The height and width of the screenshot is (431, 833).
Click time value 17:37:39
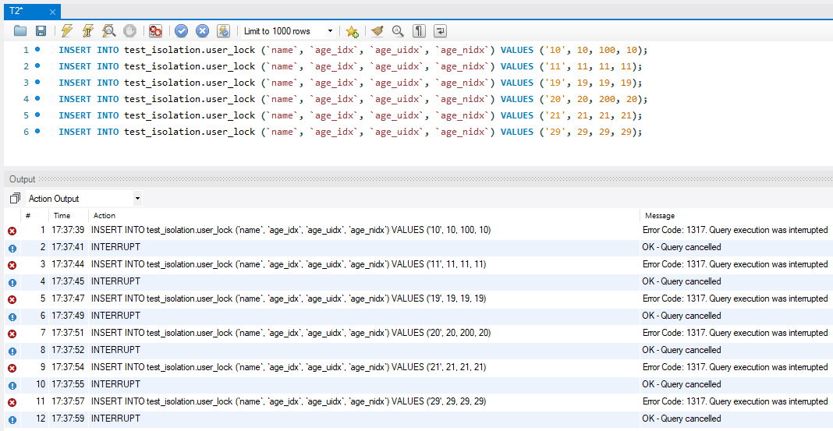coord(68,230)
